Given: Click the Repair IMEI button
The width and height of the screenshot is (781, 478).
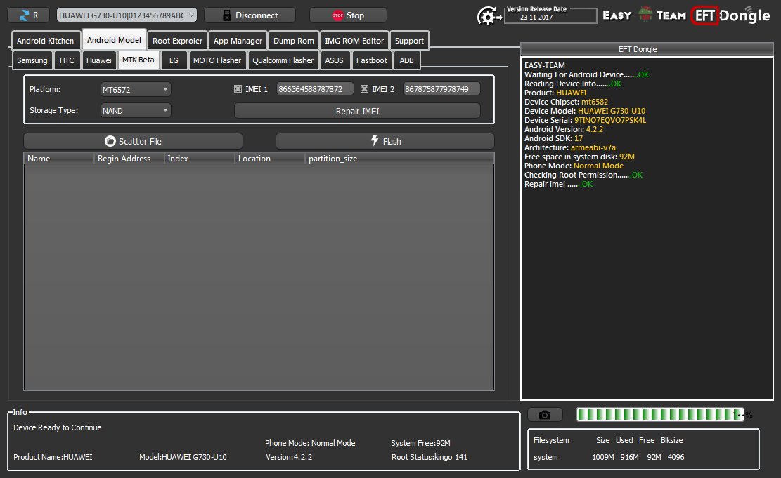Looking at the screenshot, I should point(357,111).
